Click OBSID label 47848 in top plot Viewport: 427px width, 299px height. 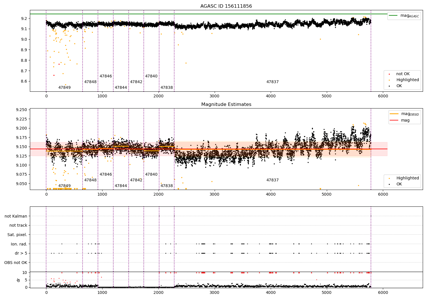(90, 82)
